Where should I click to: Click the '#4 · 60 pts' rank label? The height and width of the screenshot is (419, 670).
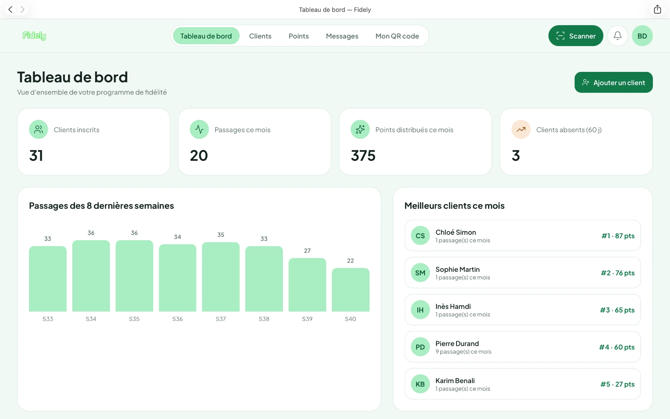point(617,347)
